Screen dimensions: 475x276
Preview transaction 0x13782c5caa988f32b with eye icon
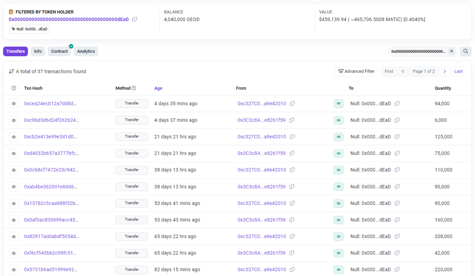click(x=14, y=203)
